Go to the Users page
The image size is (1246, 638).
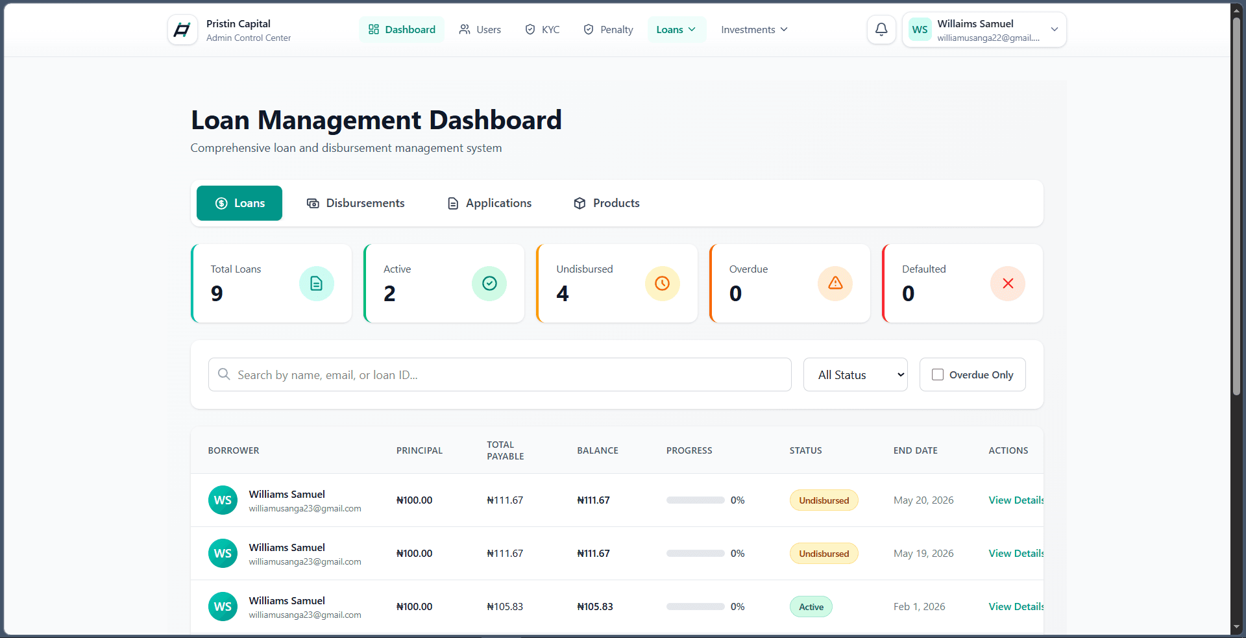480,29
